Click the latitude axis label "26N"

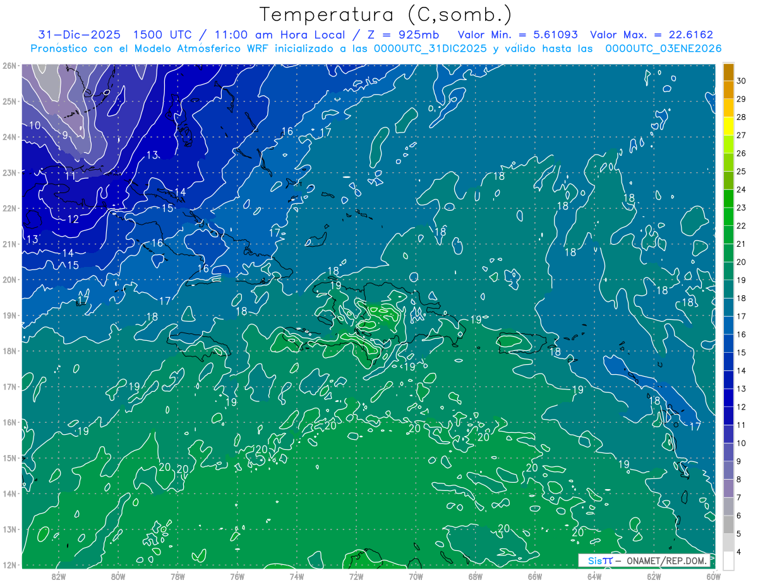[x=9, y=66]
